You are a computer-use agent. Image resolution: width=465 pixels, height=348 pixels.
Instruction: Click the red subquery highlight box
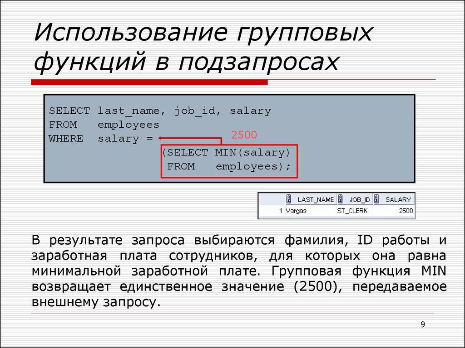pos(229,161)
